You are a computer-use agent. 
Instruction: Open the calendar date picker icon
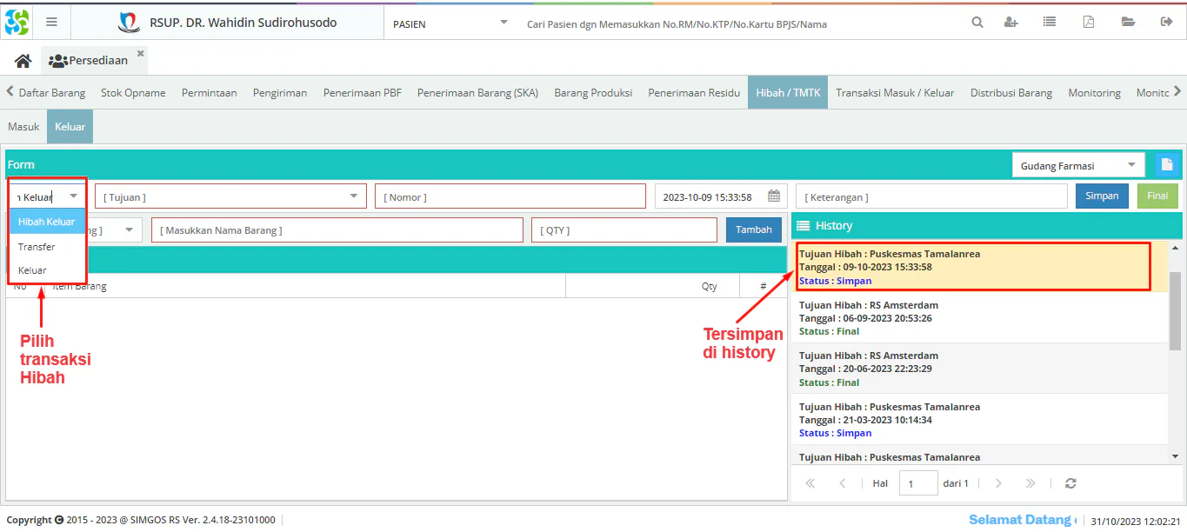[x=773, y=196]
